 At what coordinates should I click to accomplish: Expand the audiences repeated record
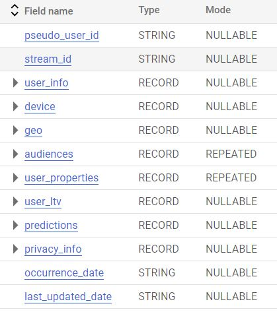point(15,154)
